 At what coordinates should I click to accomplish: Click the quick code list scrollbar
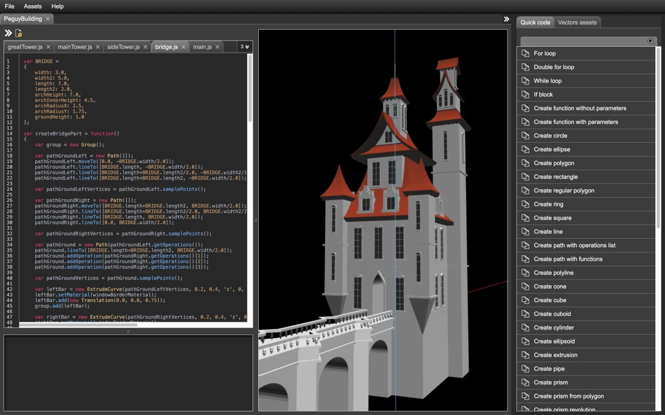(x=659, y=137)
